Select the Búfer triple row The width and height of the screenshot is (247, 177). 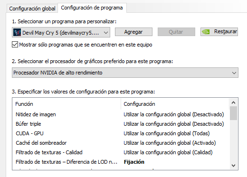pyautogui.click(x=121, y=124)
